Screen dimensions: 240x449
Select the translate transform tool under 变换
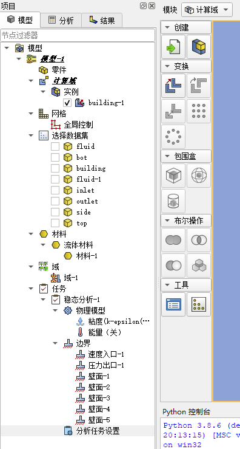coord(173,85)
